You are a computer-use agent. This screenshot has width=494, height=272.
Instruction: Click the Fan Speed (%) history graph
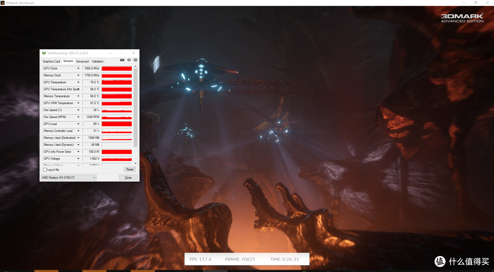(x=117, y=110)
